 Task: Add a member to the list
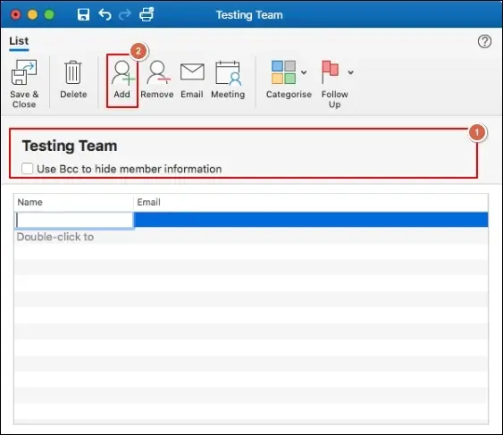click(x=122, y=73)
